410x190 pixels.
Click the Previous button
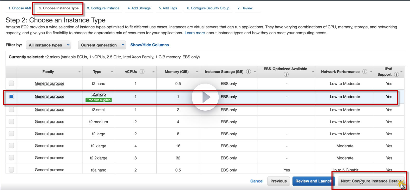tap(278, 181)
